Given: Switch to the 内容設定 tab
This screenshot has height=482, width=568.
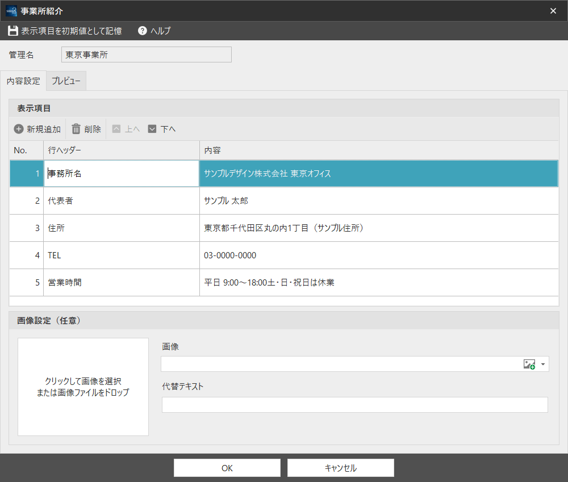Looking at the screenshot, I should point(23,81).
